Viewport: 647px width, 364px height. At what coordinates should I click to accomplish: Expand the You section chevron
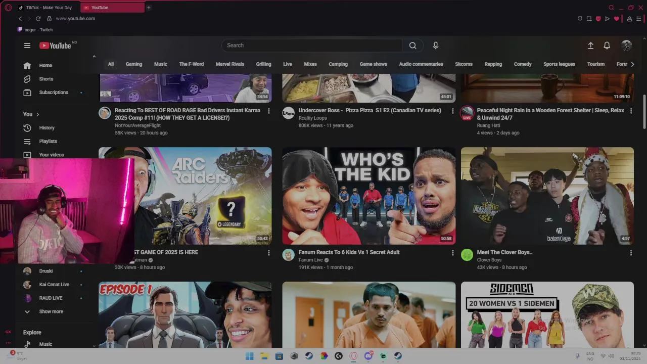click(x=37, y=115)
